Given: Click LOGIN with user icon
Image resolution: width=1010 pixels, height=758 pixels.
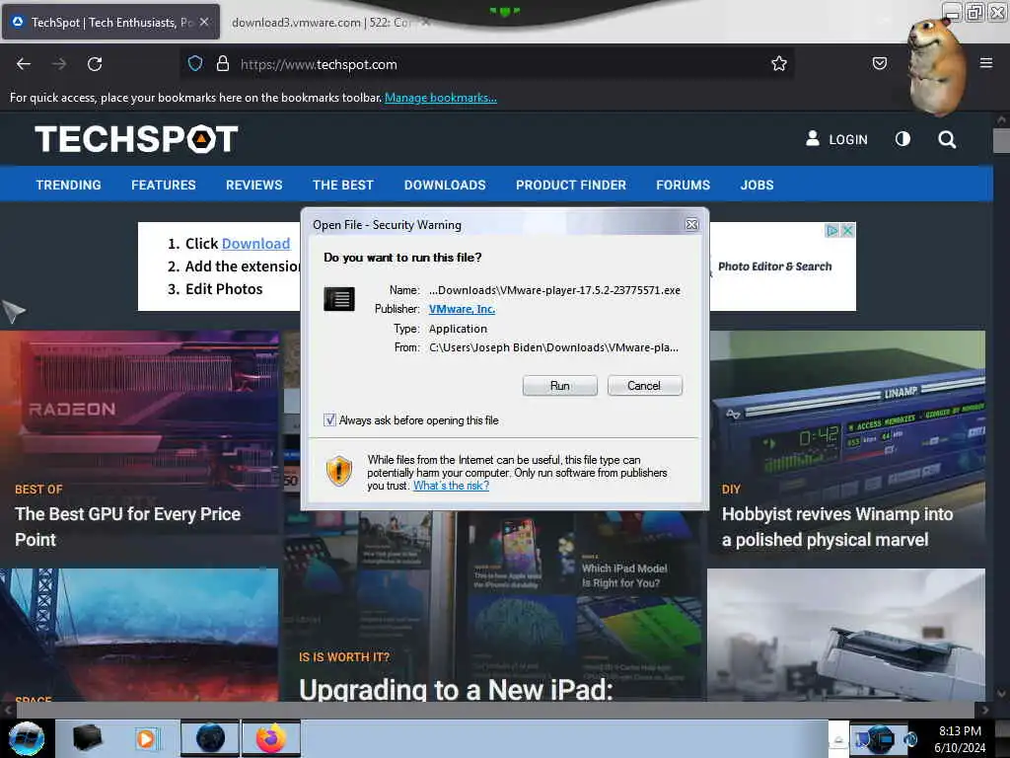Looking at the screenshot, I should pyautogui.click(x=836, y=139).
